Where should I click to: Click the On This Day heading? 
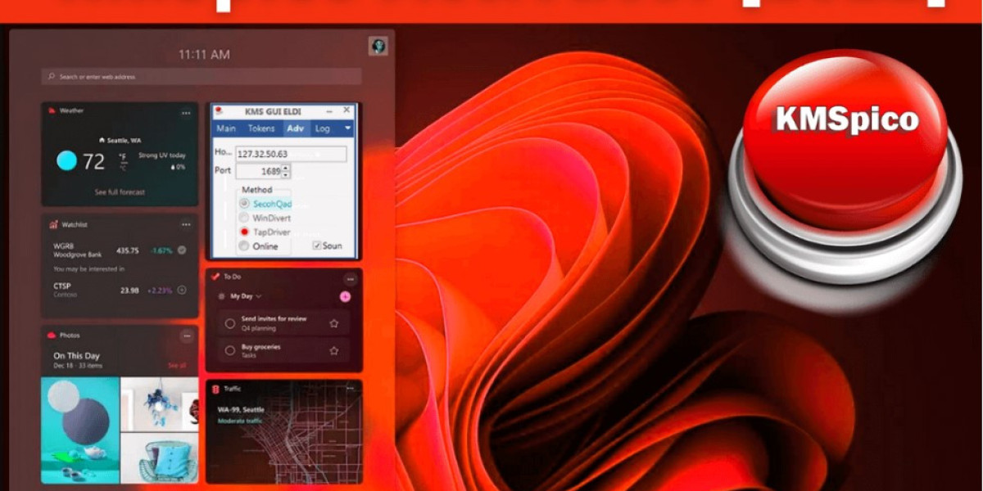[76, 356]
